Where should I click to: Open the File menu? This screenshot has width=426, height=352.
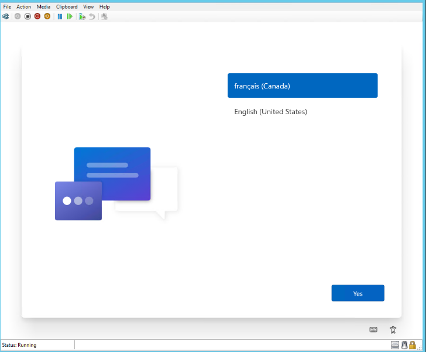7,6
